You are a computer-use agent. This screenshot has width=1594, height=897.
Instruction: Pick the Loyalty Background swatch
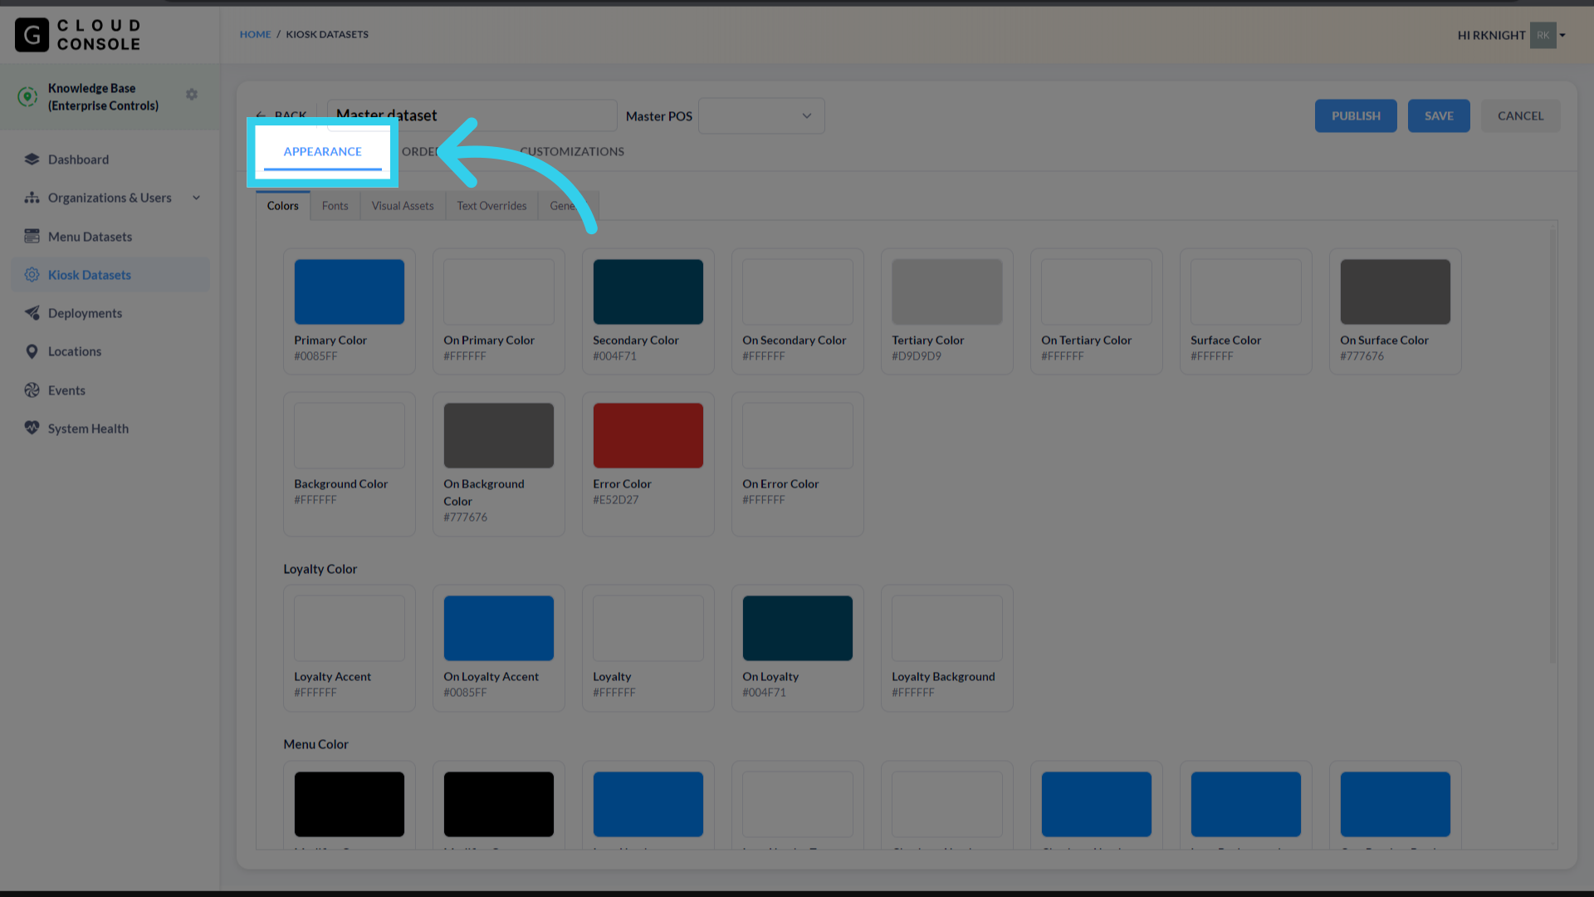(x=947, y=629)
